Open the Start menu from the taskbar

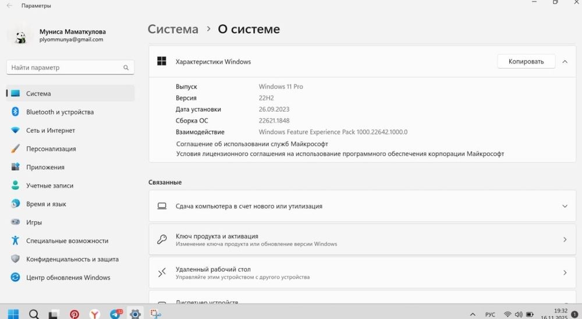tap(13, 314)
